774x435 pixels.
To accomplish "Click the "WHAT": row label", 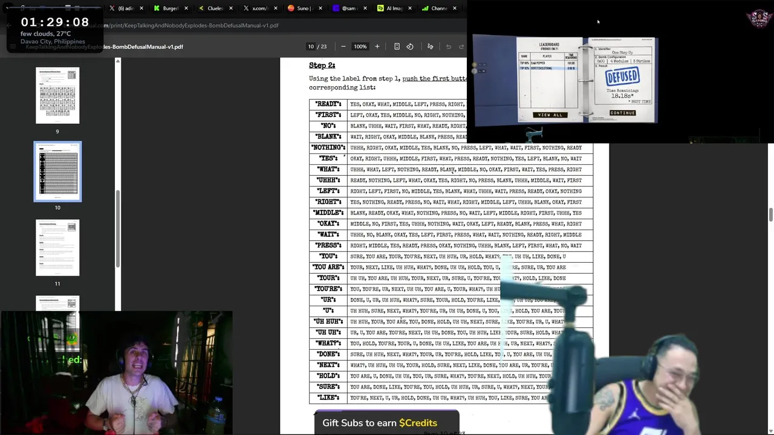I will (x=328, y=169).
